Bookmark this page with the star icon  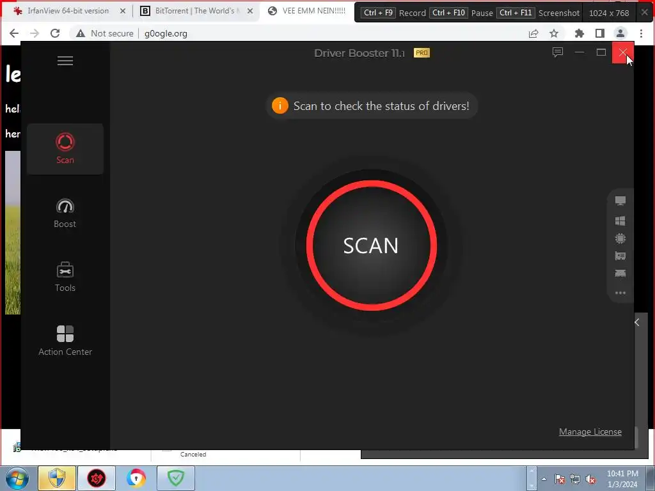pyautogui.click(x=554, y=33)
